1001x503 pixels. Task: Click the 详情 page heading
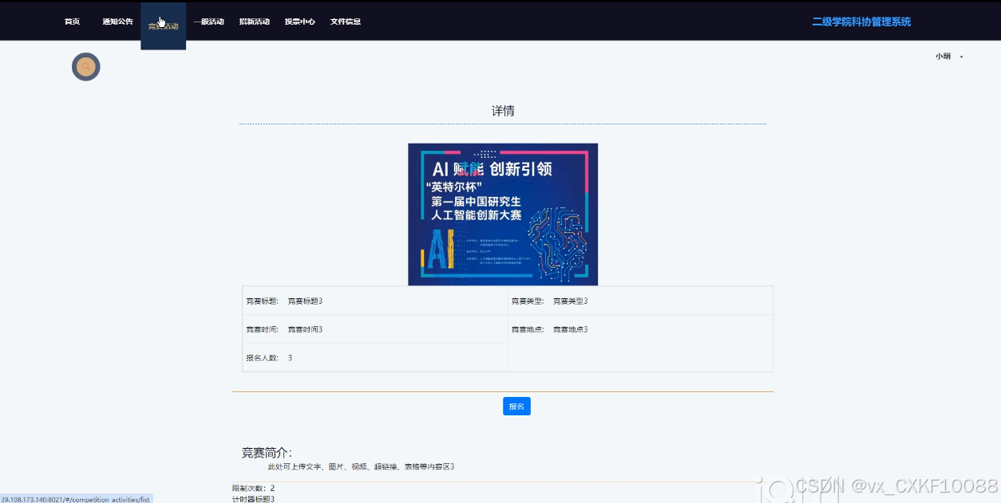503,111
